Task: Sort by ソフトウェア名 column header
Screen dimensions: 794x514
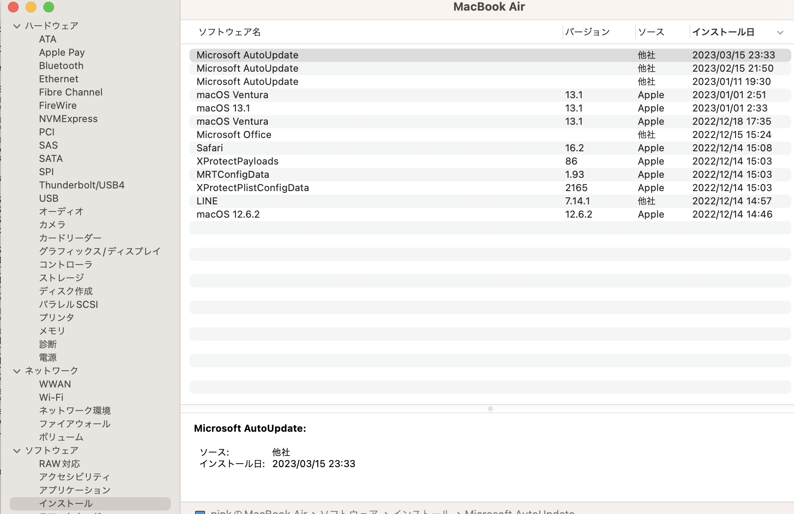Action: [229, 32]
